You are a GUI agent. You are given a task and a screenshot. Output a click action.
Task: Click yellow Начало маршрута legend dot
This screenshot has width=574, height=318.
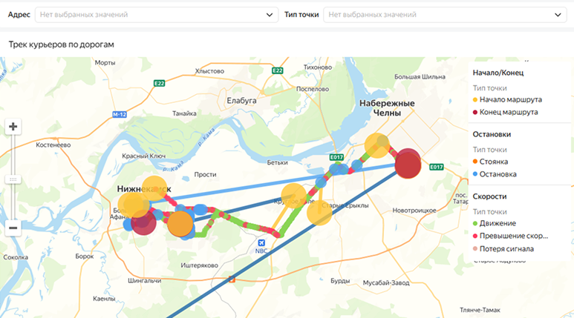tap(475, 100)
